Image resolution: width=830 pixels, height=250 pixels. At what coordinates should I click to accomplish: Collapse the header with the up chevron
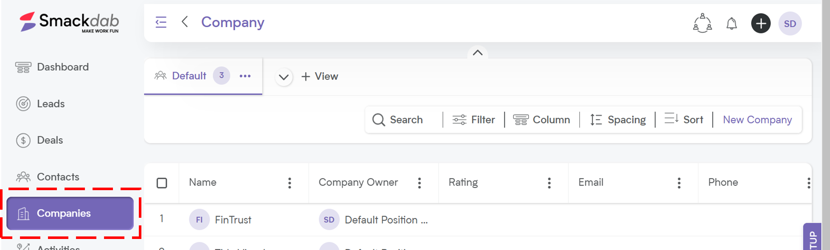point(478,53)
